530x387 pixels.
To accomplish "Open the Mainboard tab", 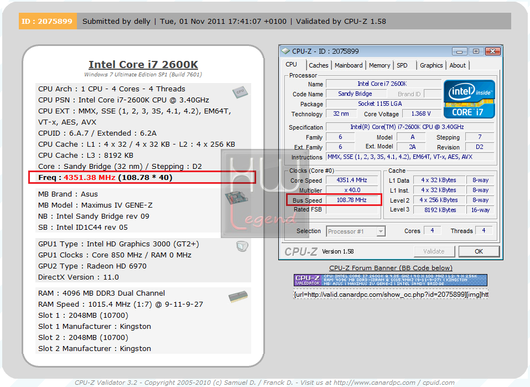I will (349, 65).
